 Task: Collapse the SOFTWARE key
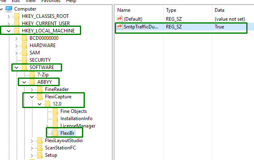[x=16, y=67]
